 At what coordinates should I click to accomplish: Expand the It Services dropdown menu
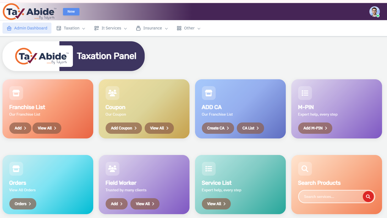pyautogui.click(x=111, y=28)
